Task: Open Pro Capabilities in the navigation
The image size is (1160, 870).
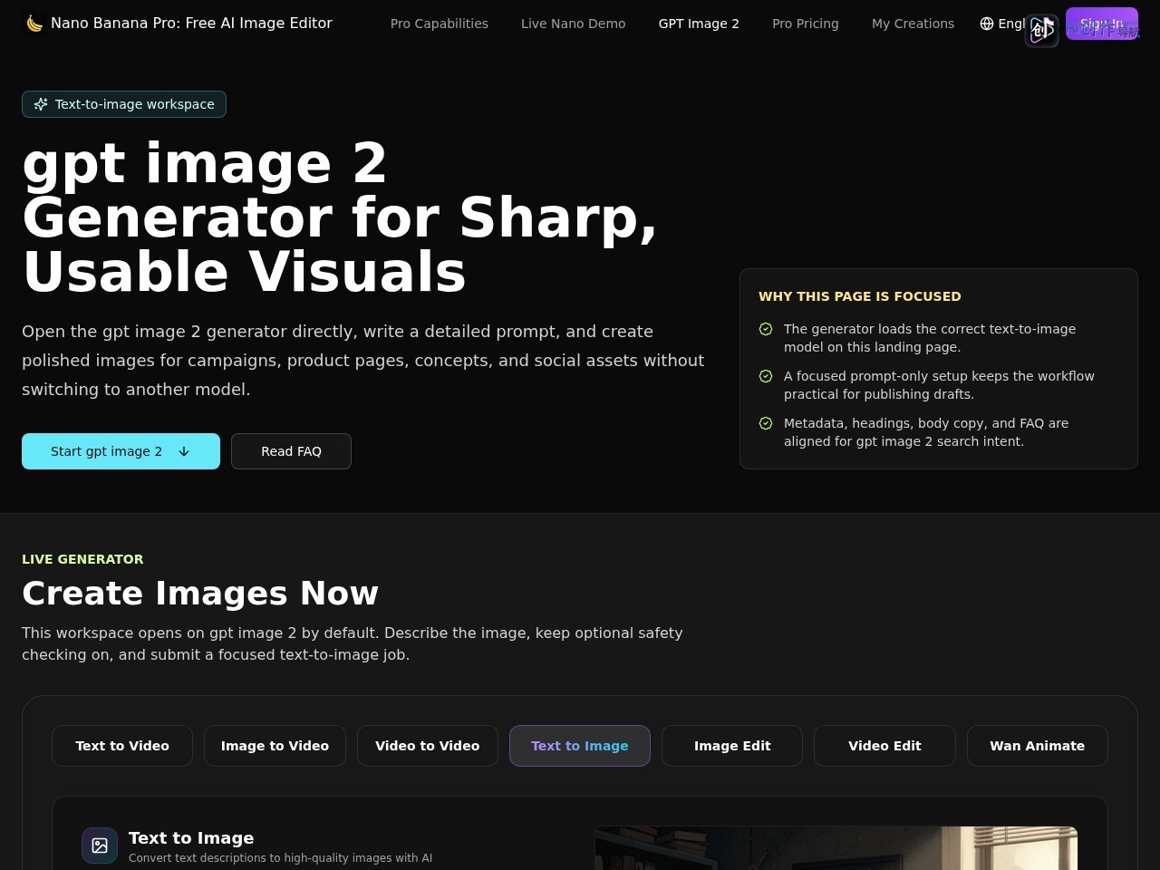Action: [440, 24]
